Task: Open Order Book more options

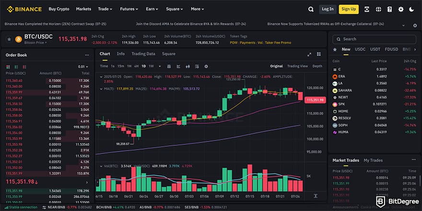Action: click(x=87, y=55)
